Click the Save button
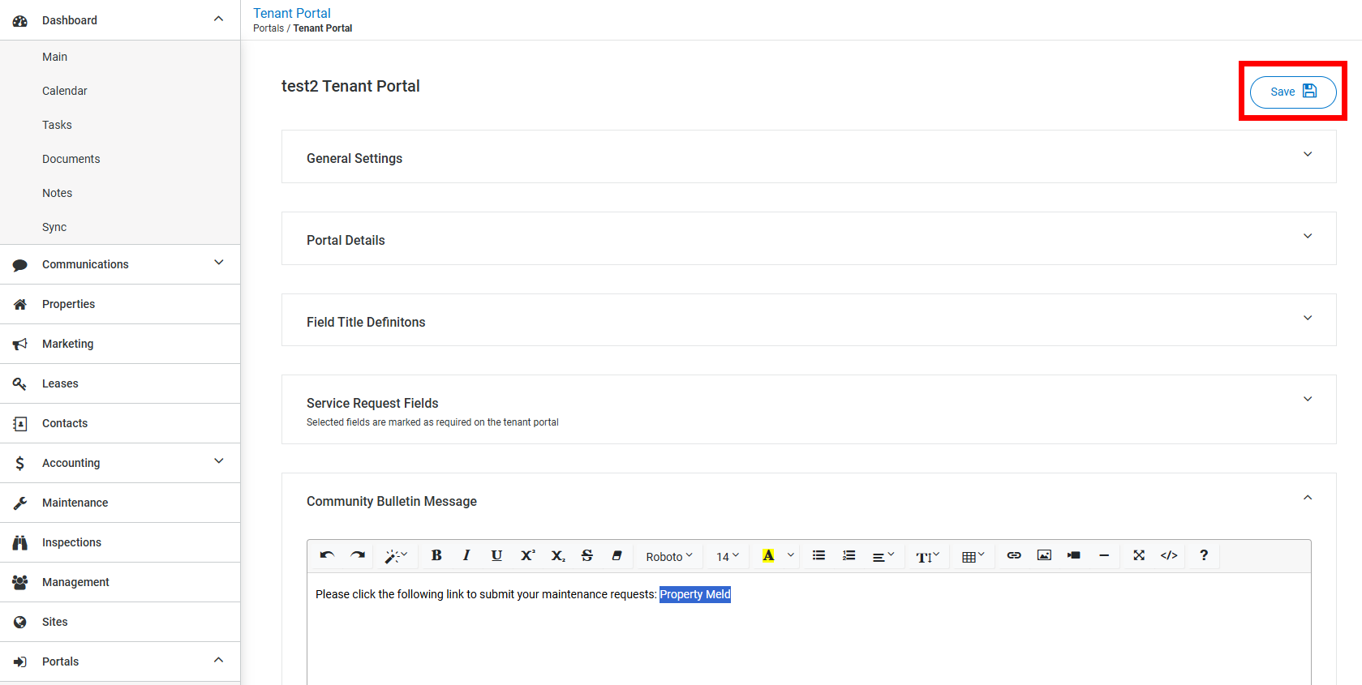 [x=1292, y=92]
